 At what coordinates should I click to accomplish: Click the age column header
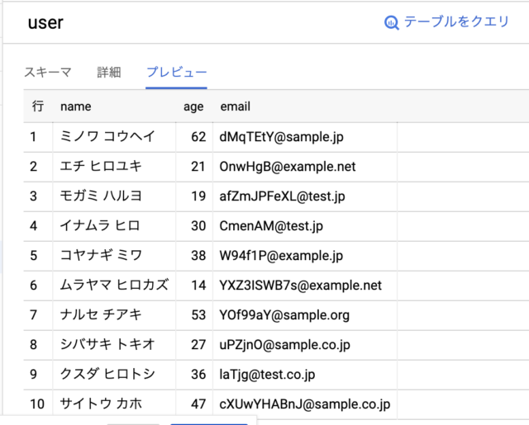pos(193,106)
